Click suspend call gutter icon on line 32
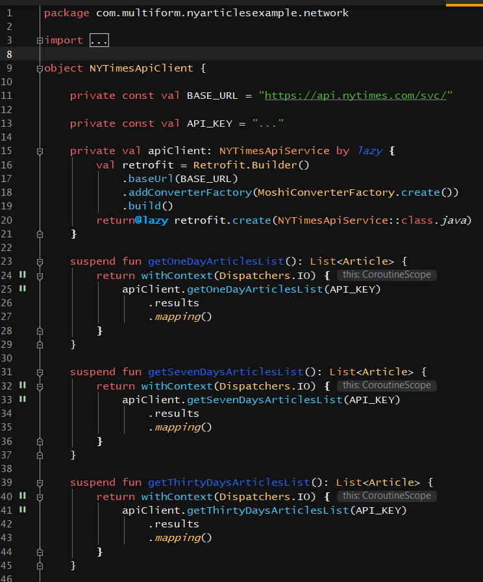The height and width of the screenshot is (582, 483). 23,385
